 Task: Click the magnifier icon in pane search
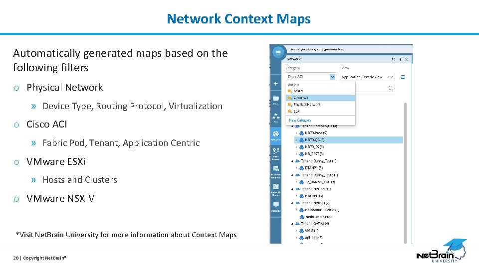pyautogui.click(x=390, y=88)
